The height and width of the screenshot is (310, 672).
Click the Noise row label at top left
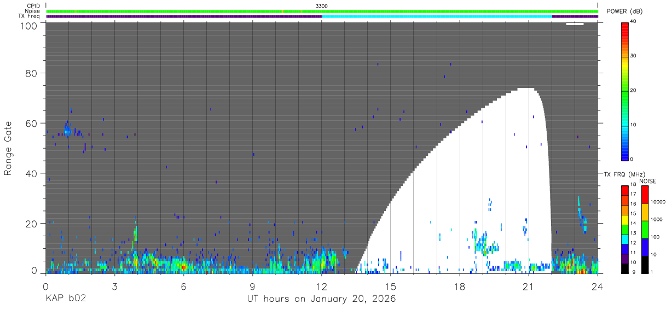pyautogui.click(x=33, y=11)
